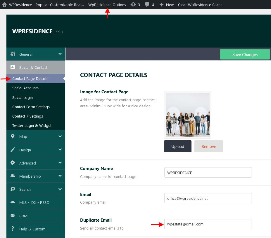Click the Upload image button

tap(177, 146)
